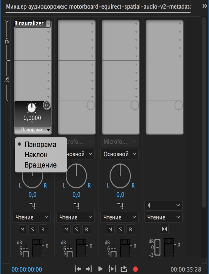Open the first track's Чтение automation dropdown
209x274 pixels.
pos(32,217)
